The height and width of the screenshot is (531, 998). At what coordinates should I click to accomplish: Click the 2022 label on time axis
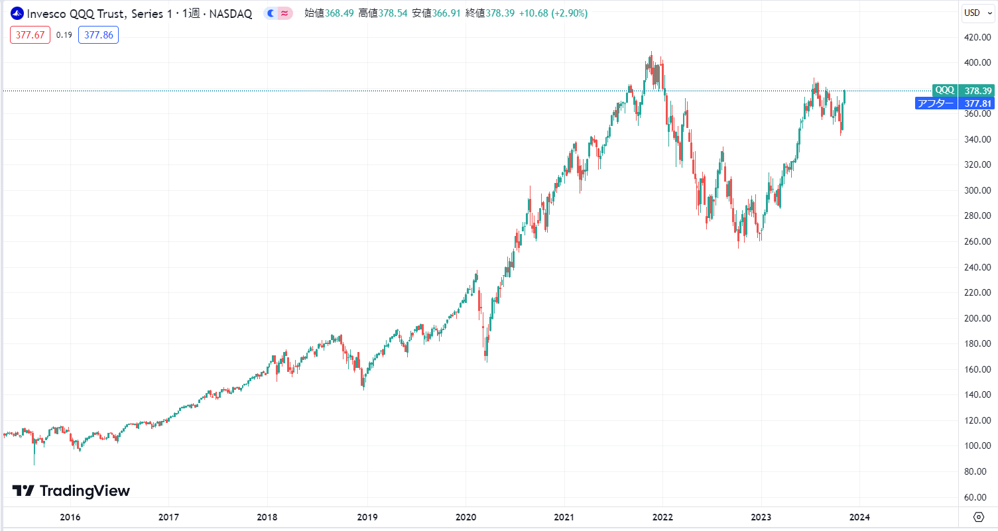[662, 517]
